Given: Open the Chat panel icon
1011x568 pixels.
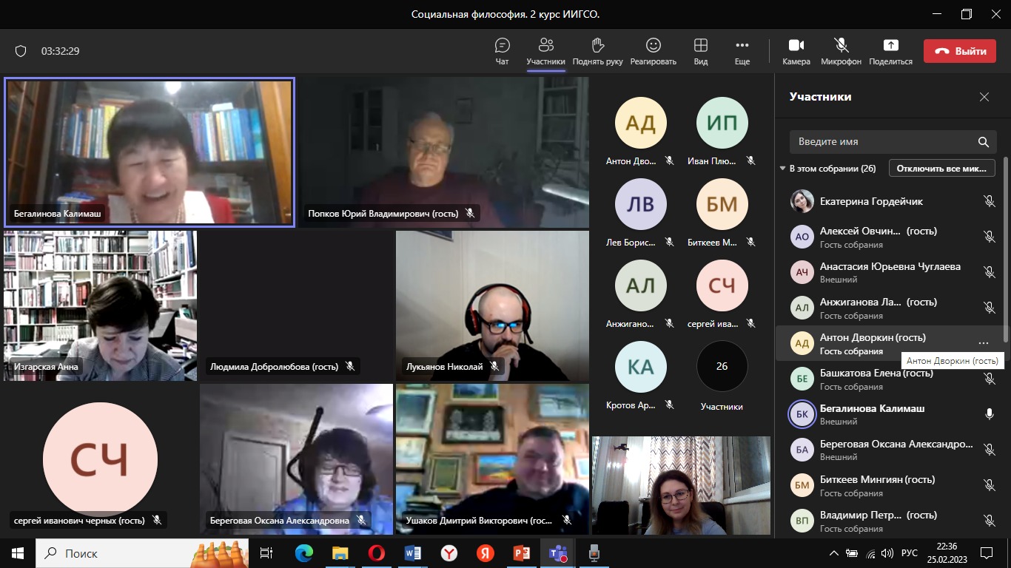Looking at the screenshot, I should pyautogui.click(x=502, y=46).
